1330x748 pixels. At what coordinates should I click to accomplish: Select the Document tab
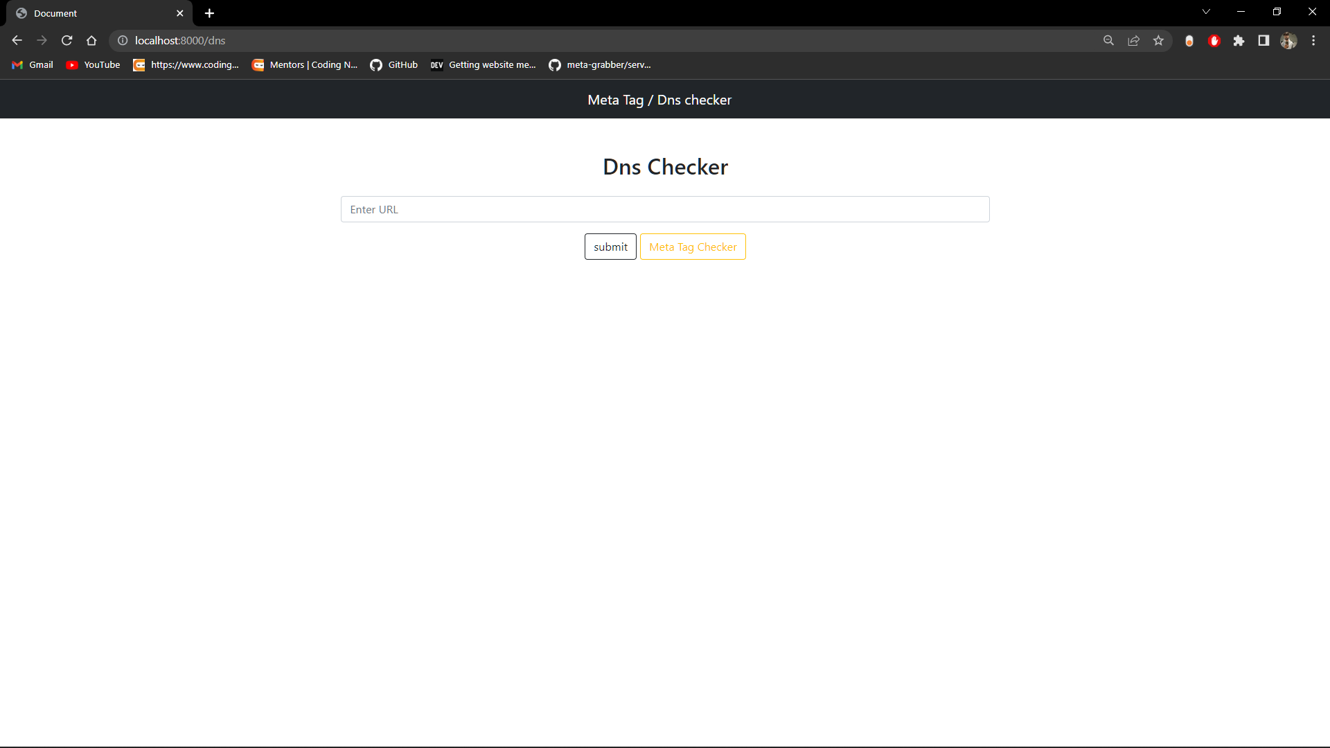coord(100,13)
